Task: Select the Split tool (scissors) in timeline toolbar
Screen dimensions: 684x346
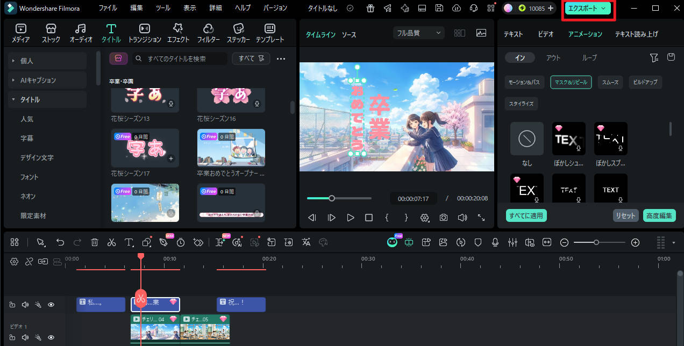Action: tap(112, 242)
